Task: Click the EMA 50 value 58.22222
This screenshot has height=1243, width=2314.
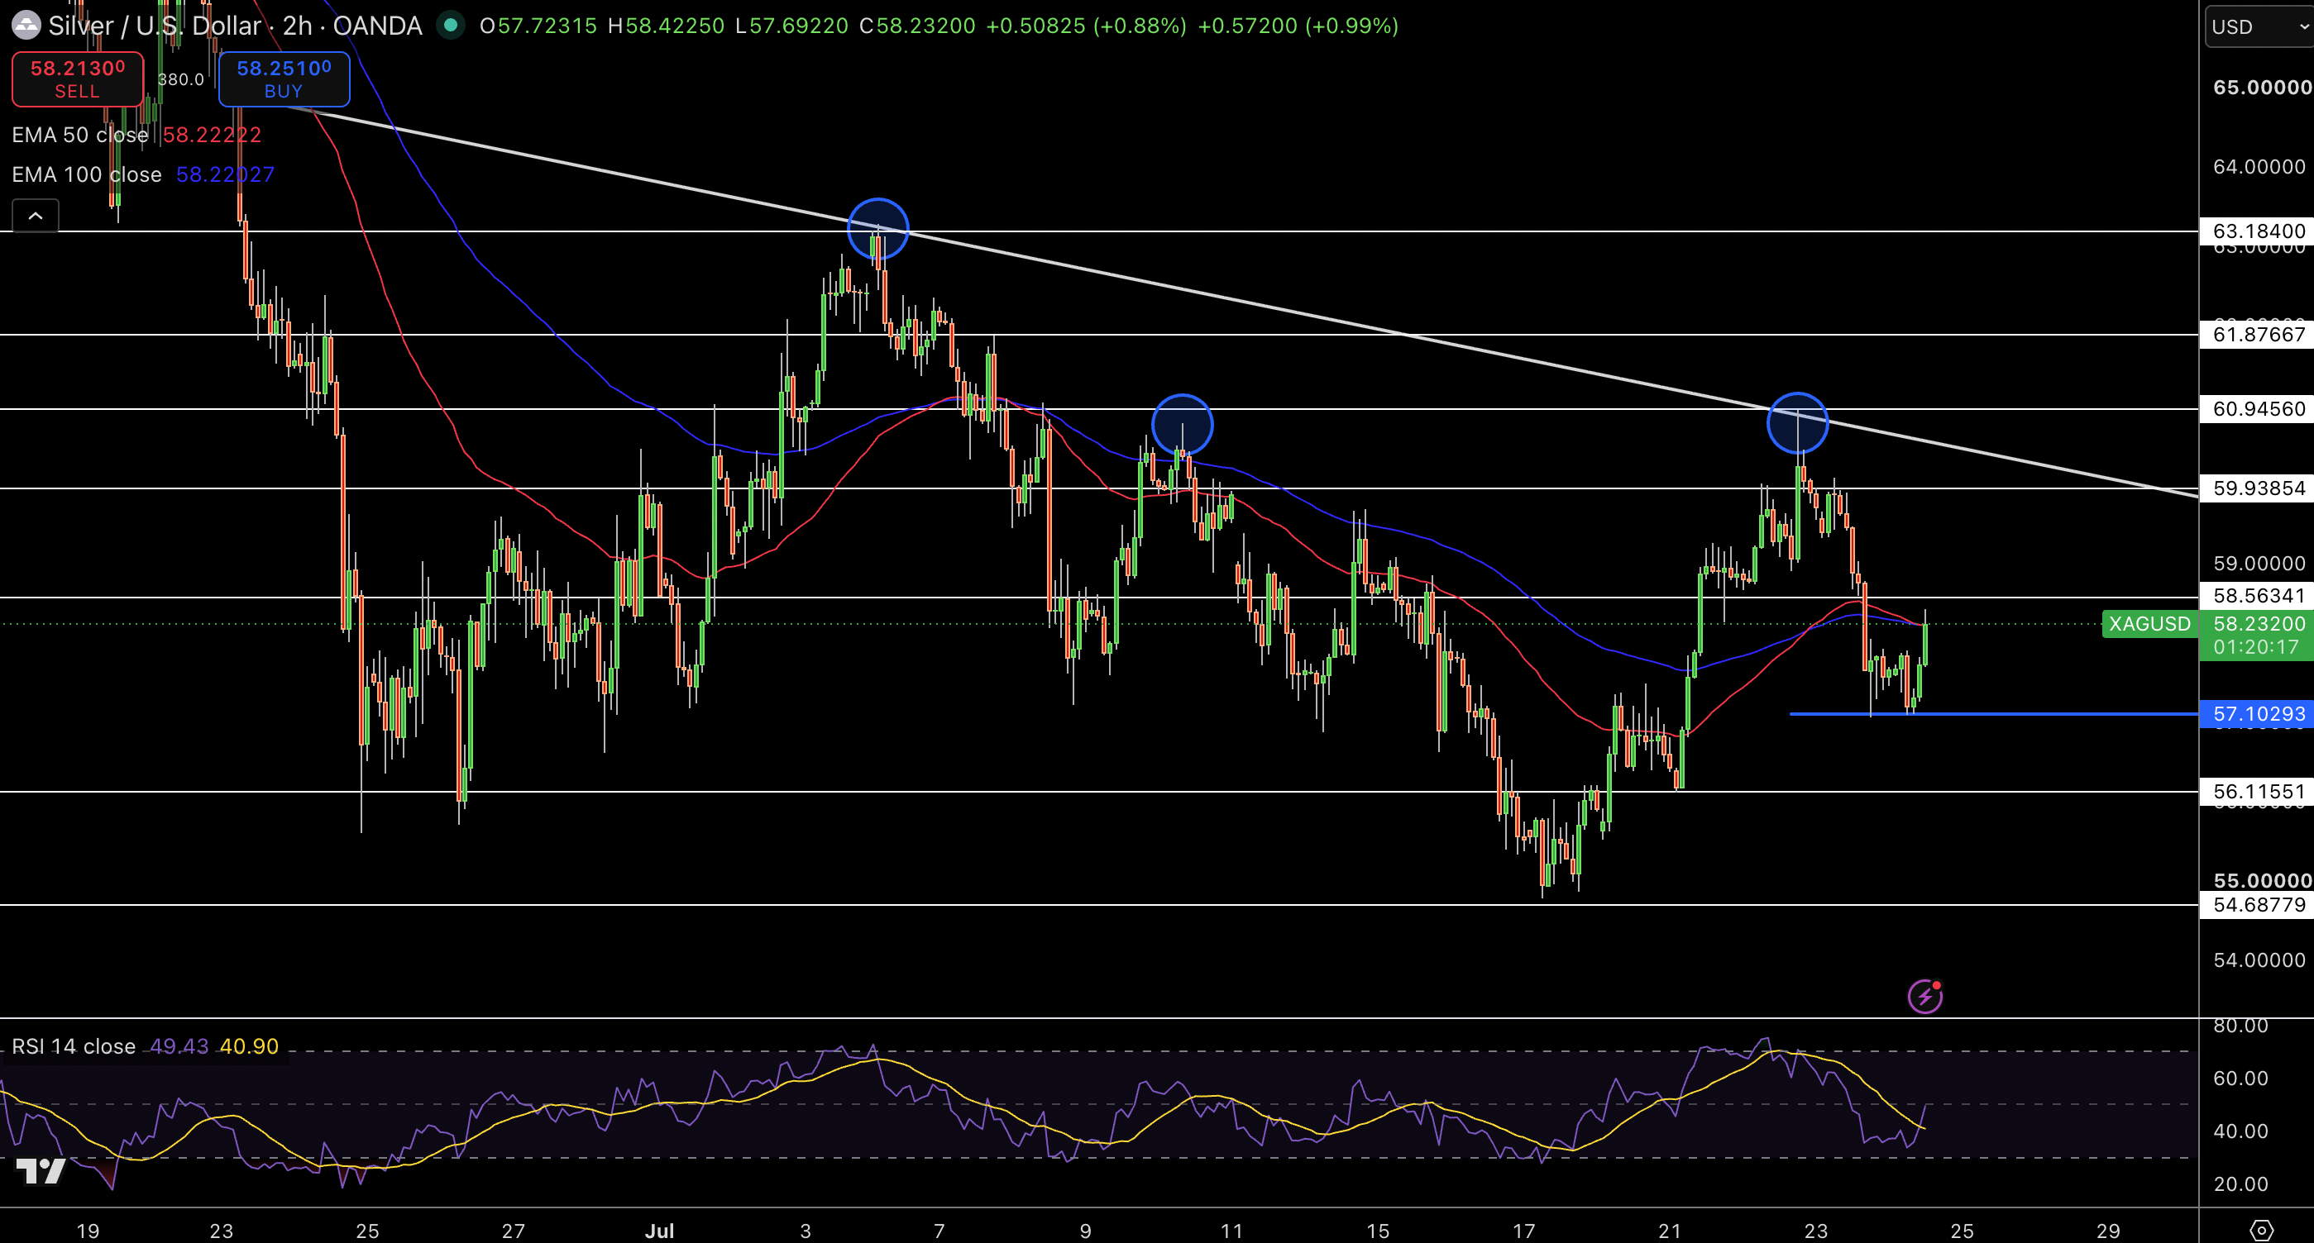Action: 212,135
